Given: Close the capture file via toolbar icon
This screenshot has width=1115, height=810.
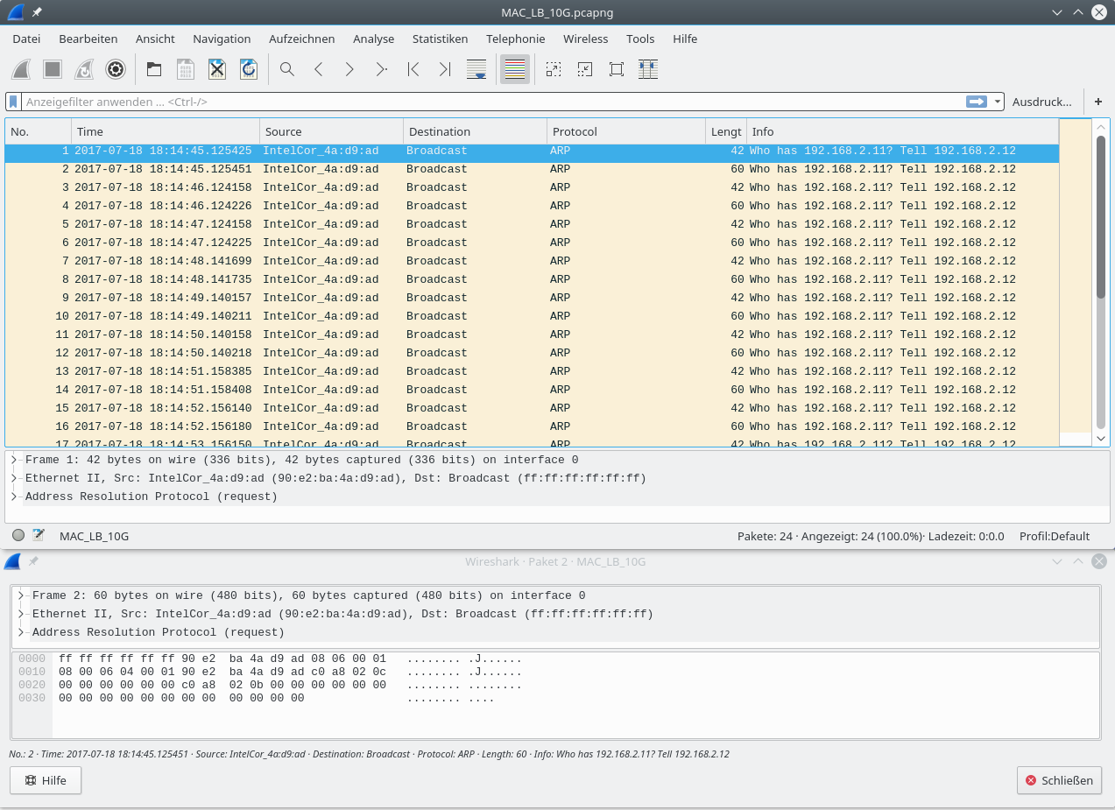Looking at the screenshot, I should pos(217,69).
